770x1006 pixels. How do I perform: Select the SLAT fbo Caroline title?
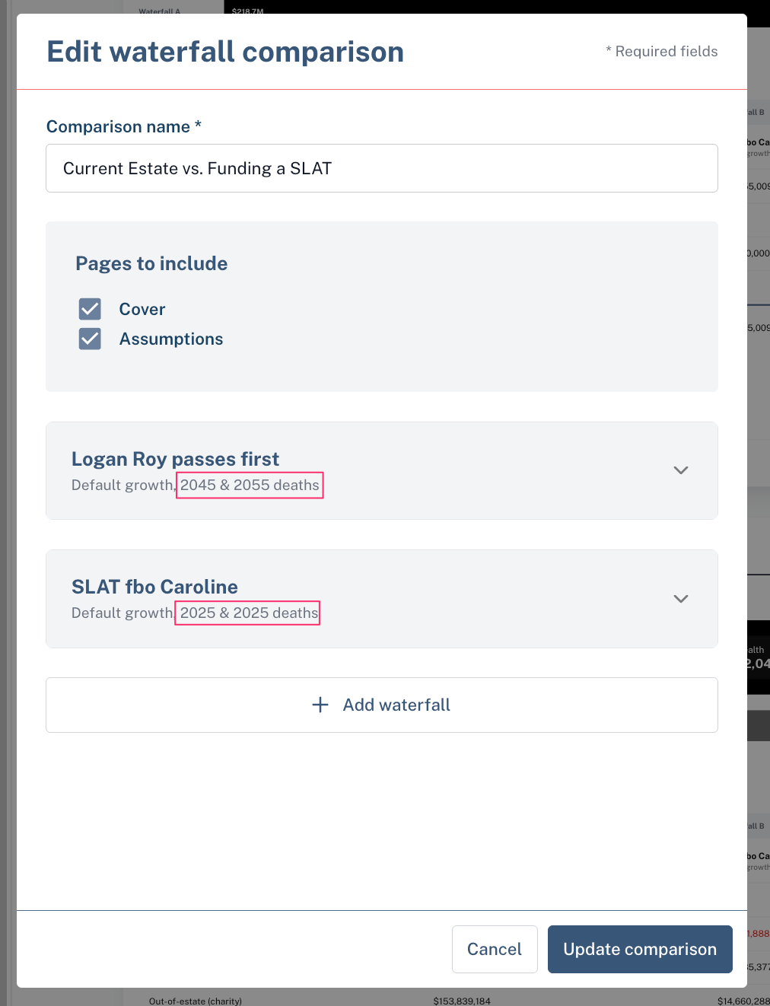pyautogui.click(x=154, y=587)
